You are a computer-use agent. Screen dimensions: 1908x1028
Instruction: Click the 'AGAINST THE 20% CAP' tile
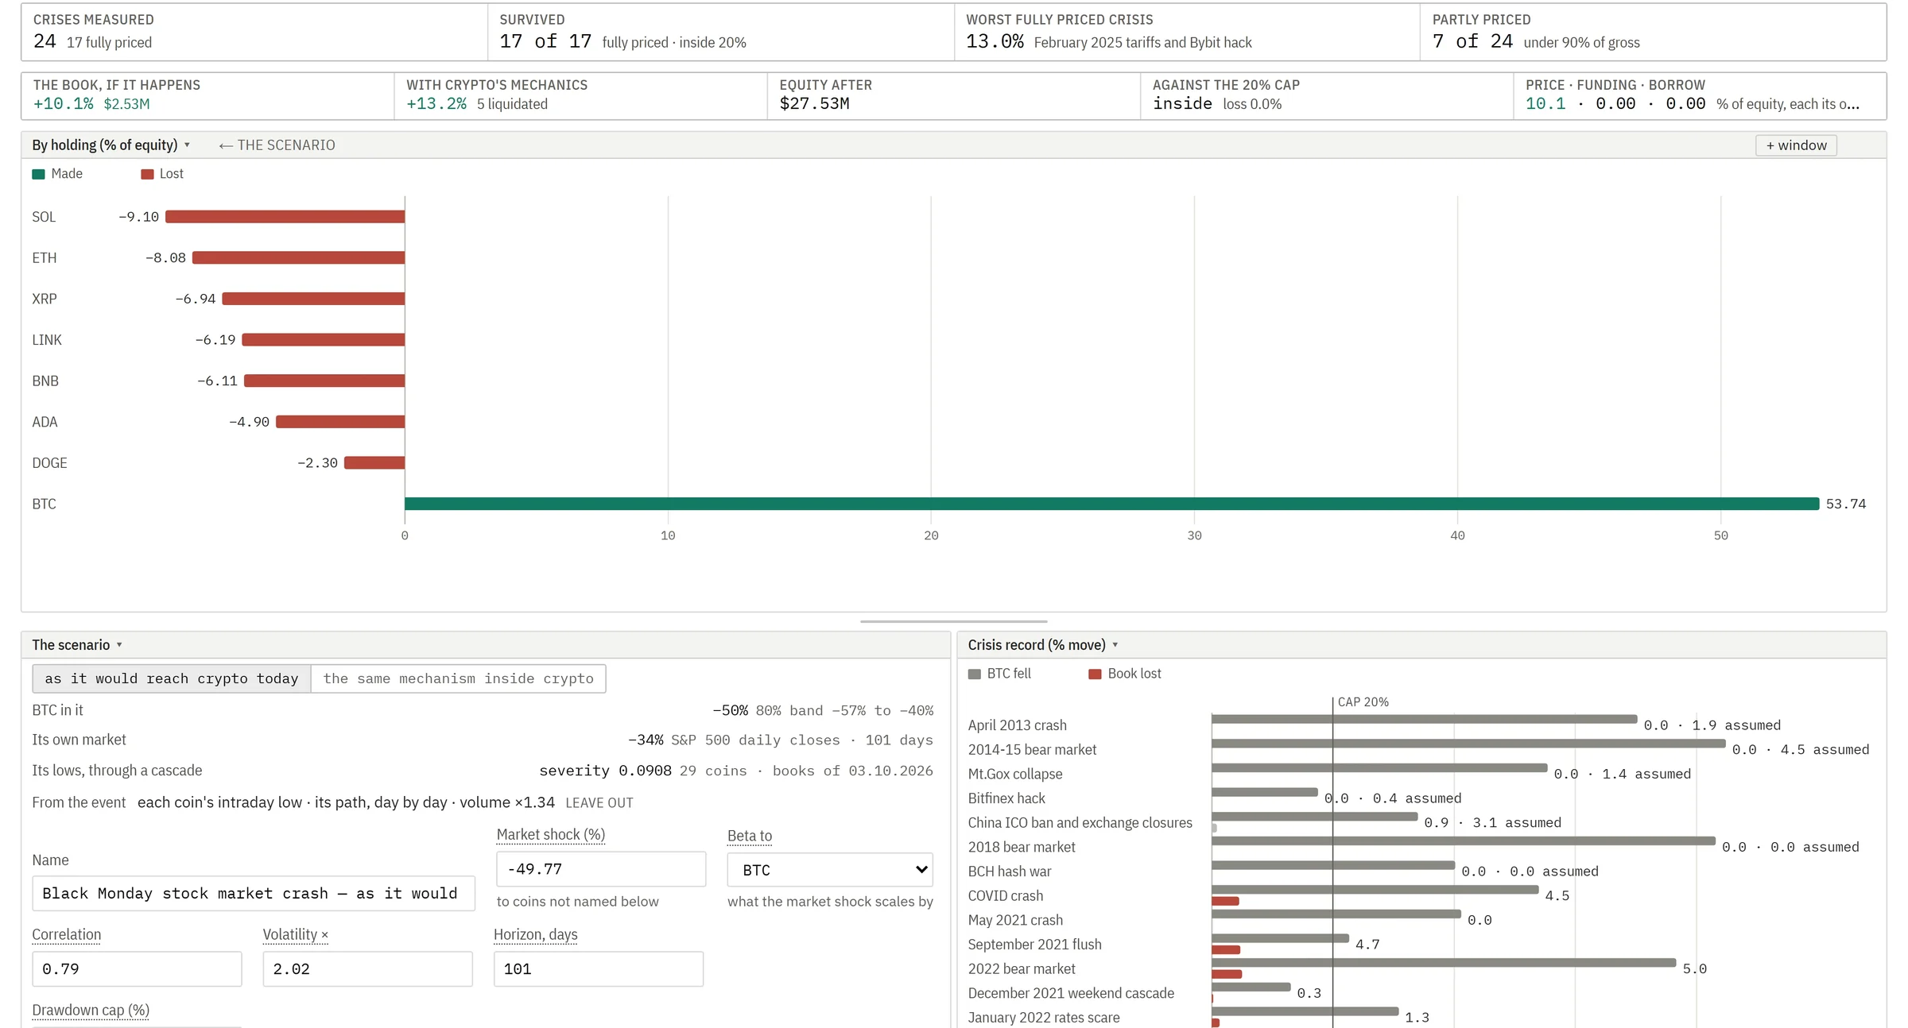coord(1327,95)
